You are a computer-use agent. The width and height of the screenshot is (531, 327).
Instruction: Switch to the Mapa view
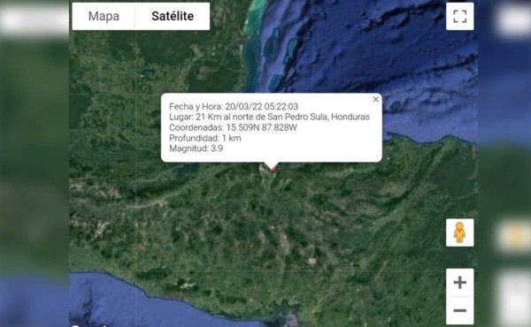click(104, 16)
